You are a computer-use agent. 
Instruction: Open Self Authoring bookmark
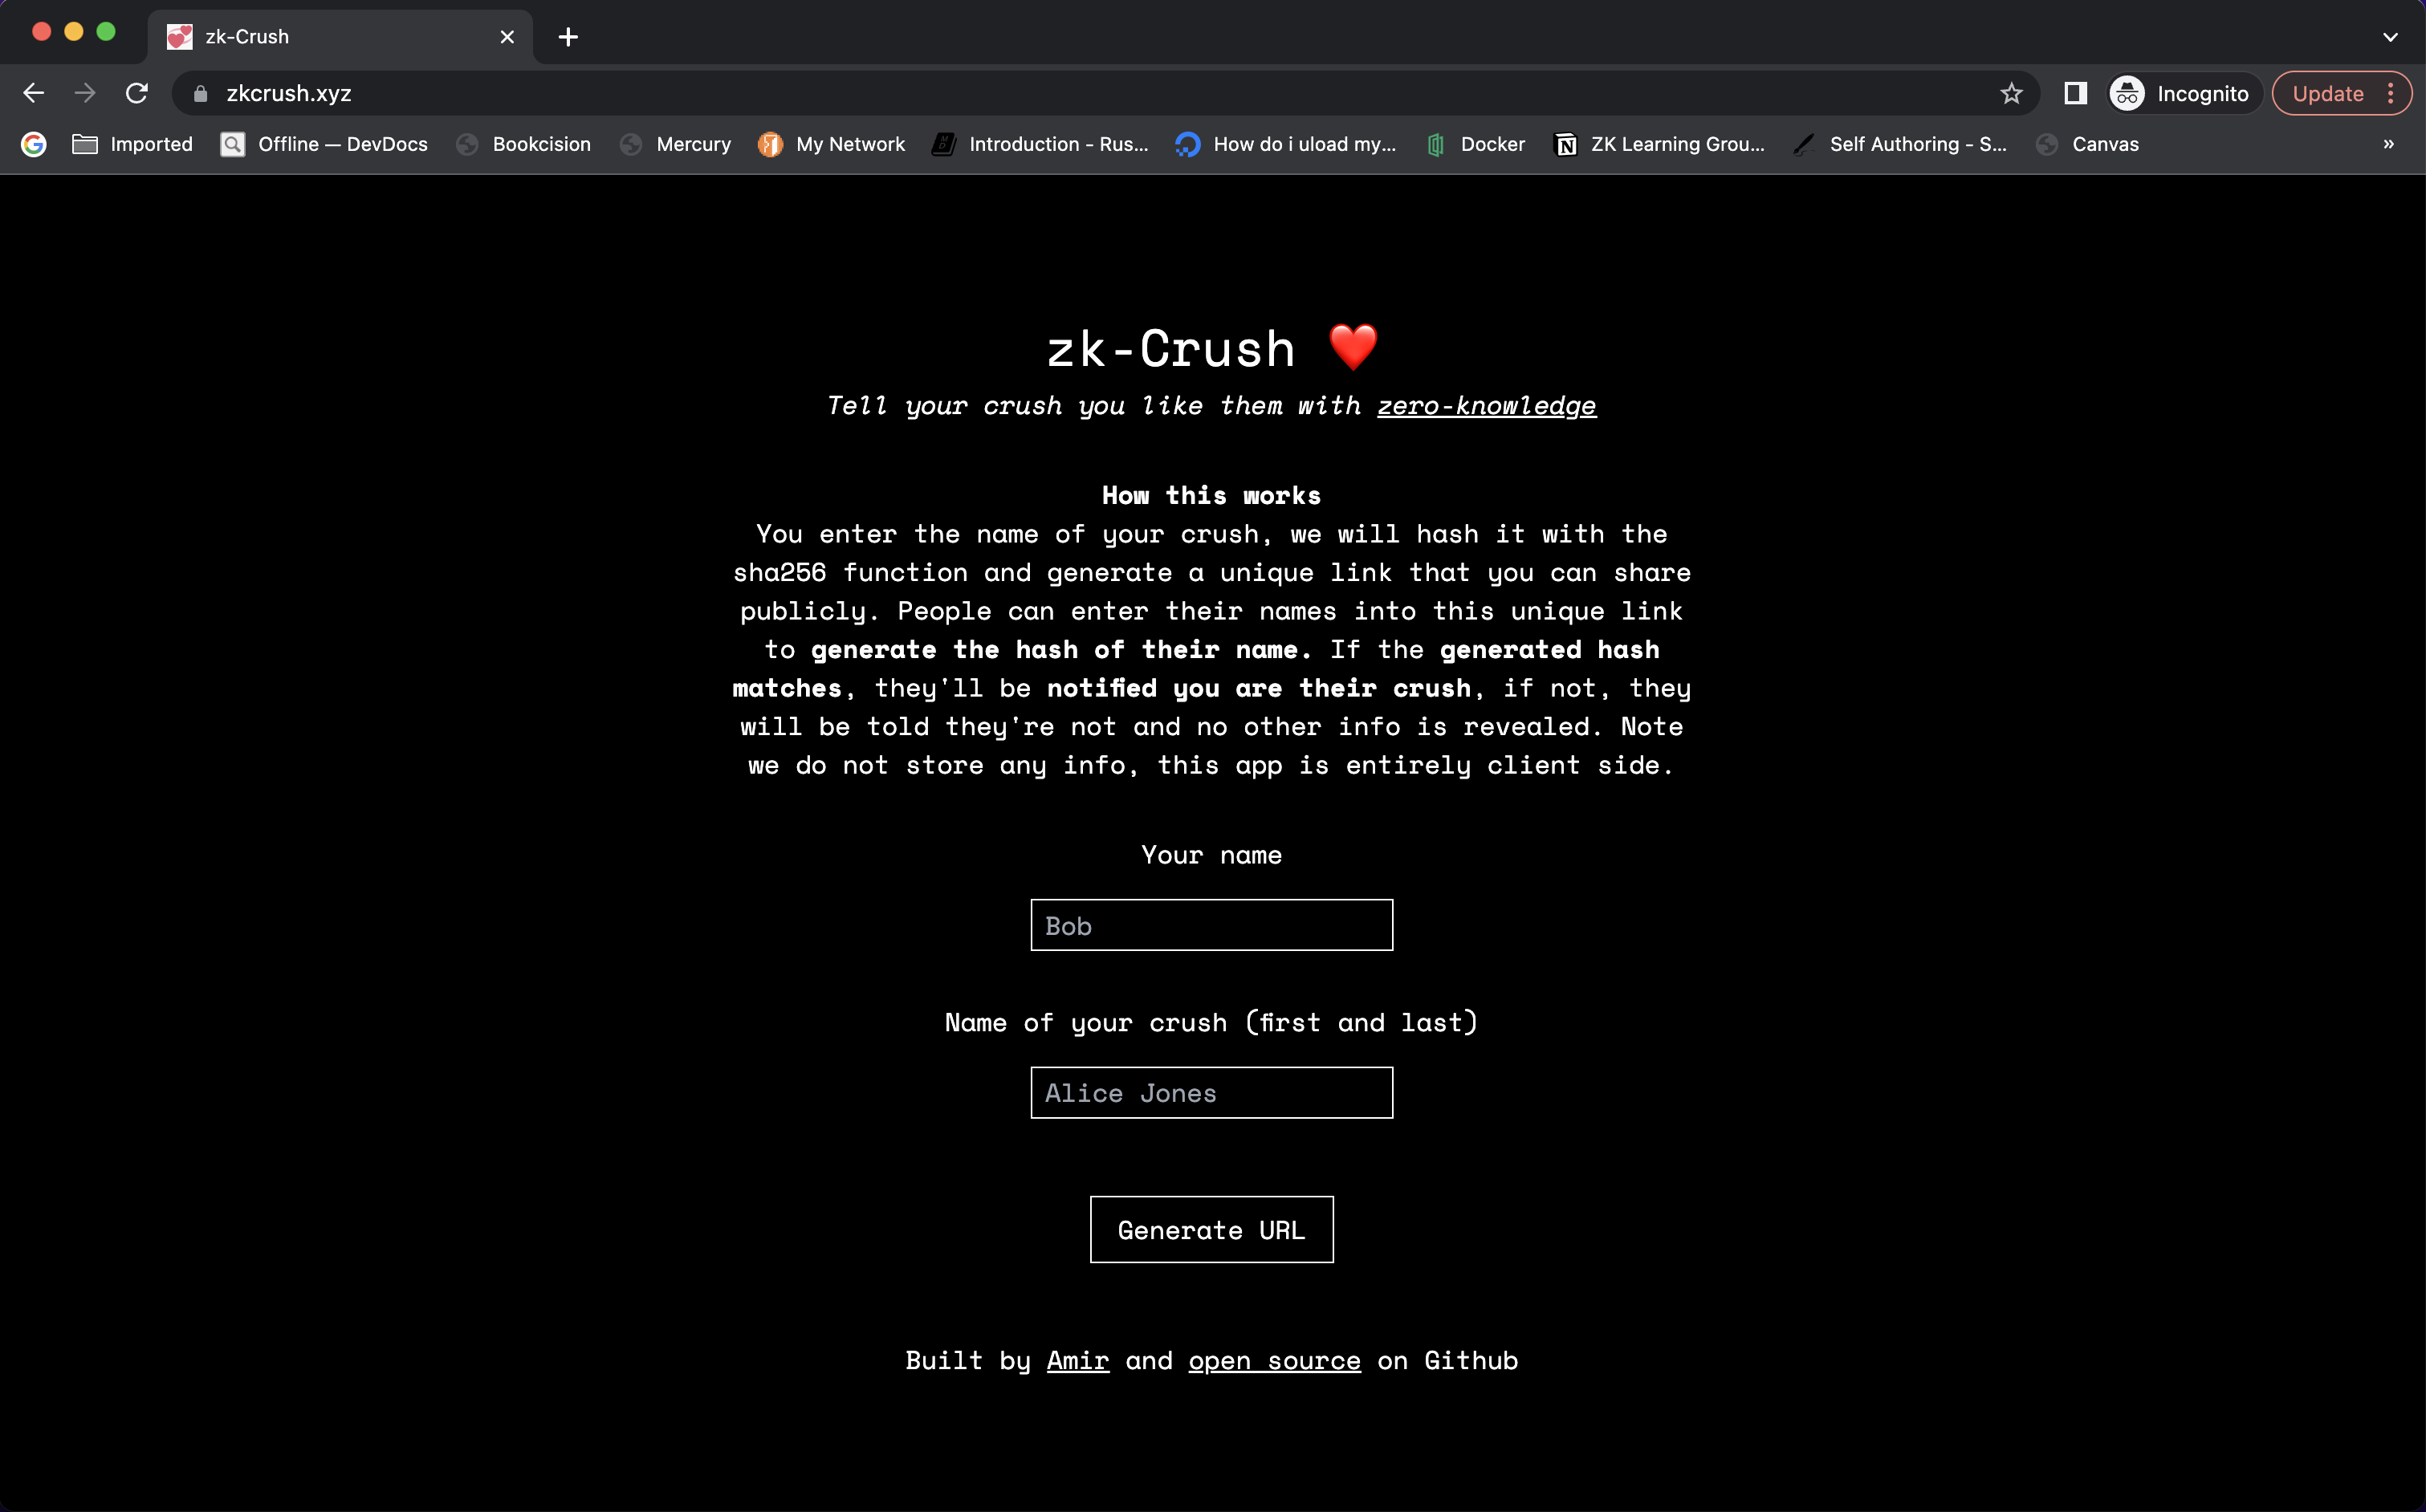coord(1899,144)
